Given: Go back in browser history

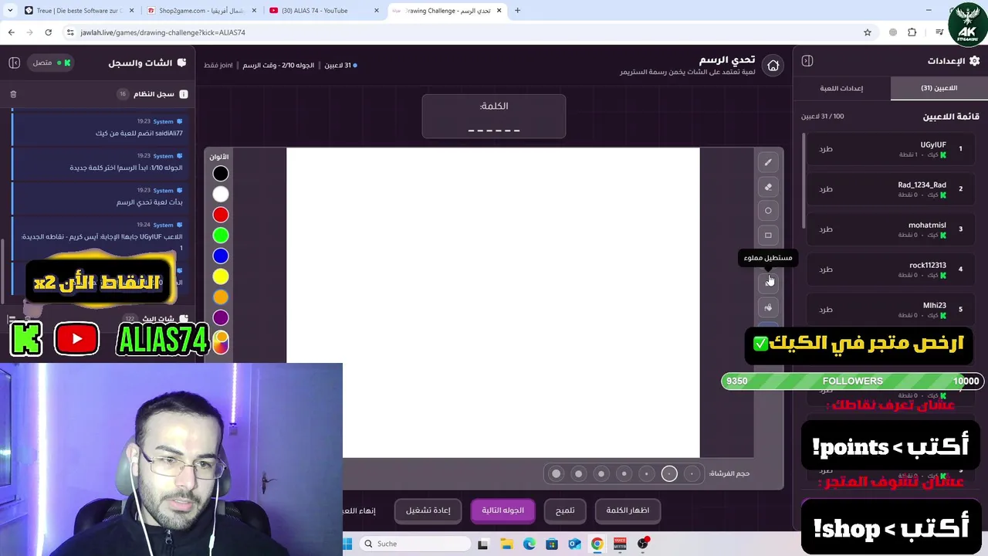Looking at the screenshot, I should pyautogui.click(x=11, y=32).
